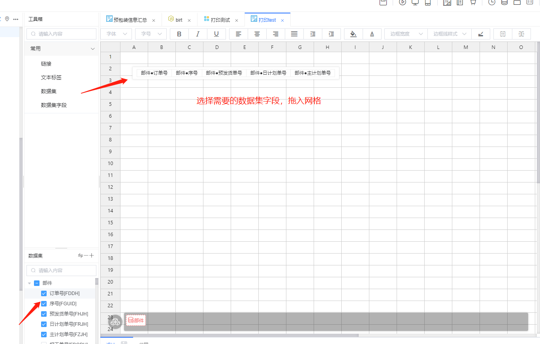Click the dataset search input field

(62, 271)
